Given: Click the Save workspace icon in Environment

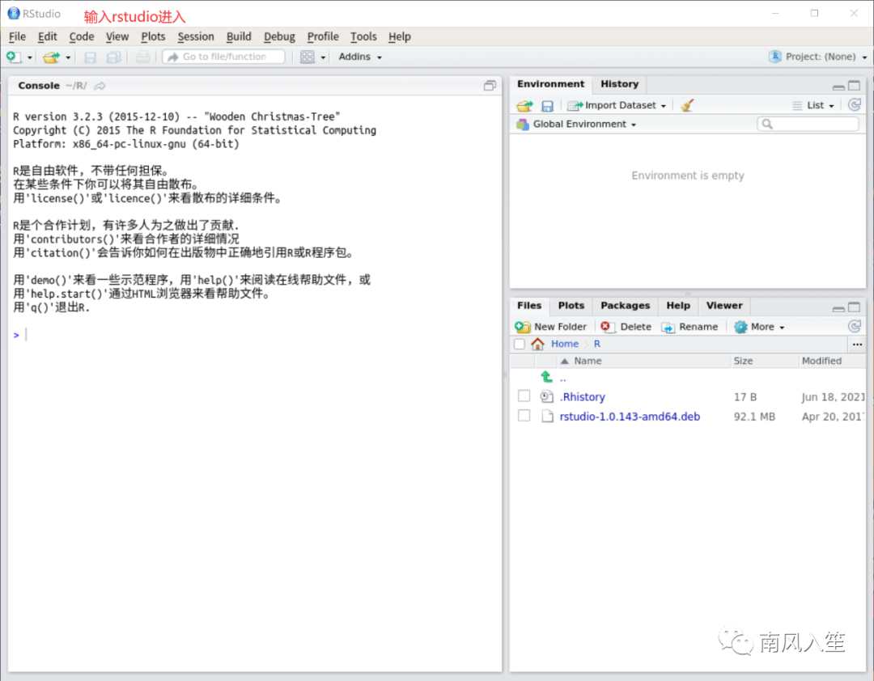Looking at the screenshot, I should pos(547,105).
